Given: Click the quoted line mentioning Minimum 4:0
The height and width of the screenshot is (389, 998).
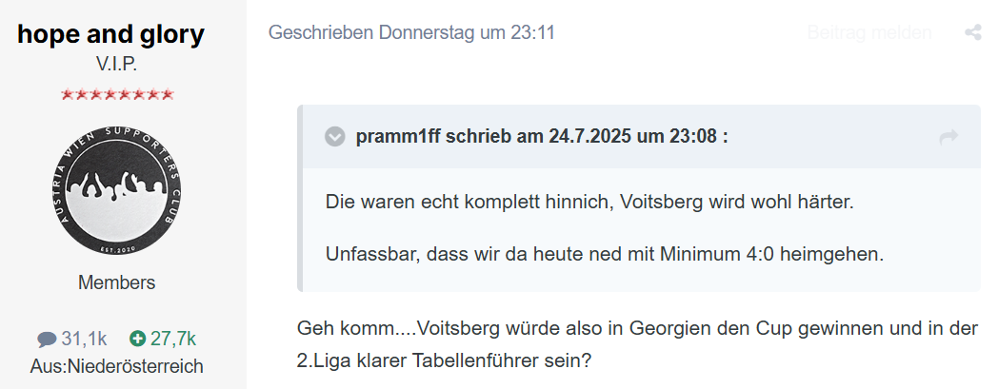Looking at the screenshot, I should (x=605, y=255).
